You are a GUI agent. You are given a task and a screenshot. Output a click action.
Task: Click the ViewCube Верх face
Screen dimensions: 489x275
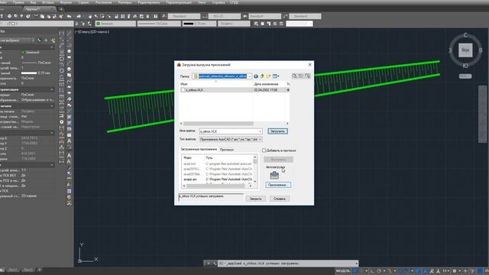coord(465,50)
